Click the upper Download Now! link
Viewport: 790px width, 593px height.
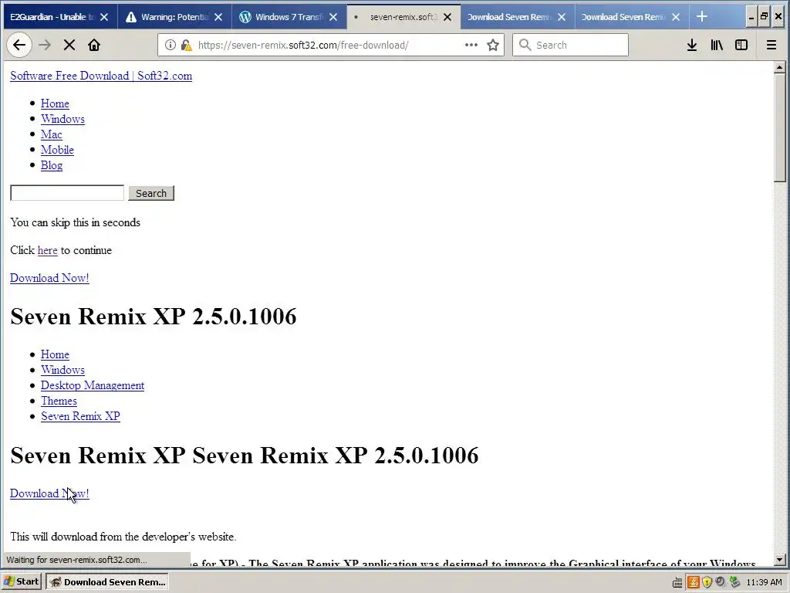coord(49,278)
